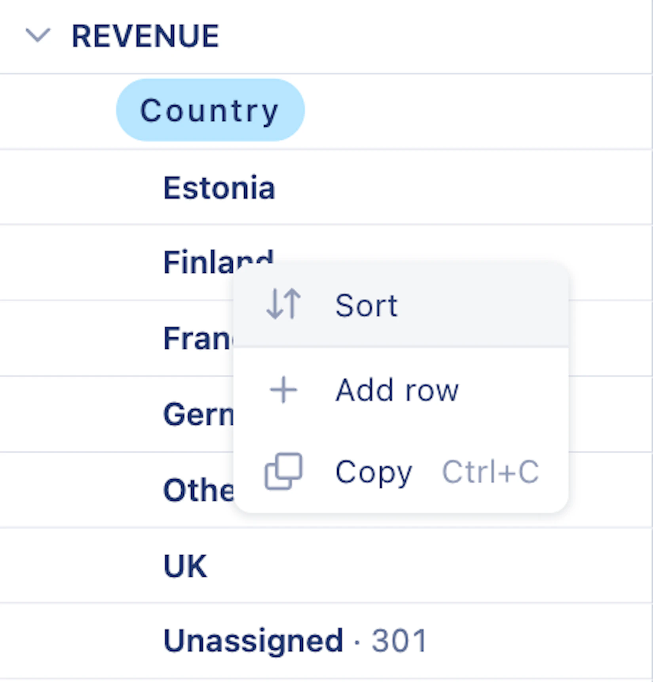The image size is (653, 682).
Task: Click the Germany row label
Action: coord(198,414)
